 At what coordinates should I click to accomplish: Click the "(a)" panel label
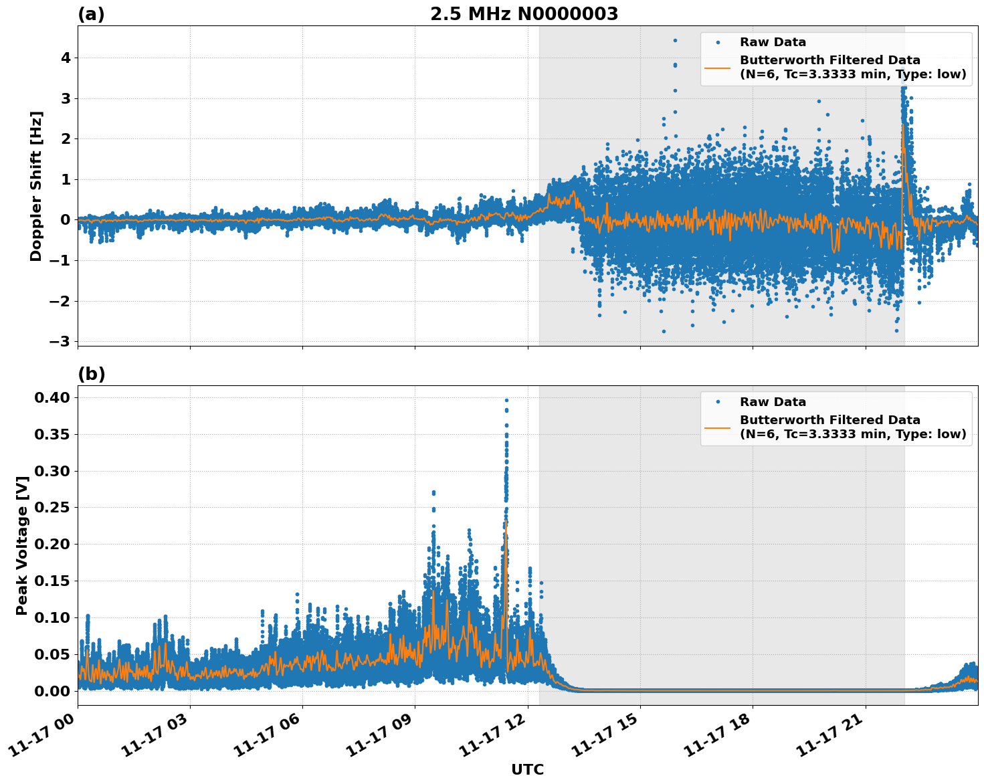click(x=91, y=14)
